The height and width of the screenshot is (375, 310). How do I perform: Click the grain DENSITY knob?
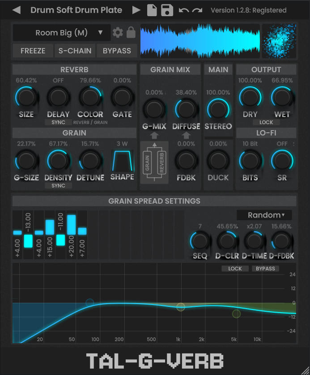point(58,161)
